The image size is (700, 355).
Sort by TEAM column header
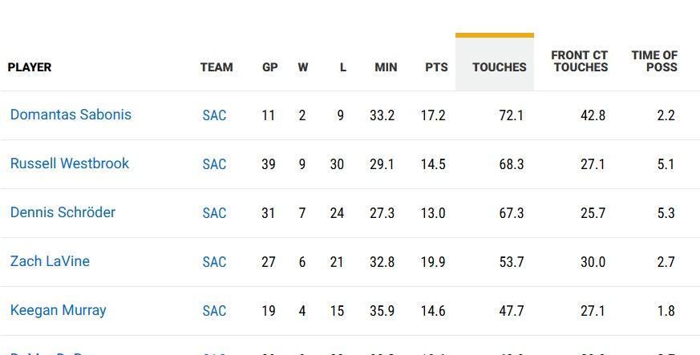216,67
